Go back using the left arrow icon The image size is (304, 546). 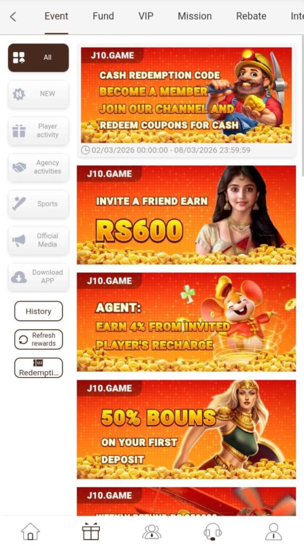[x=13, y=17]
